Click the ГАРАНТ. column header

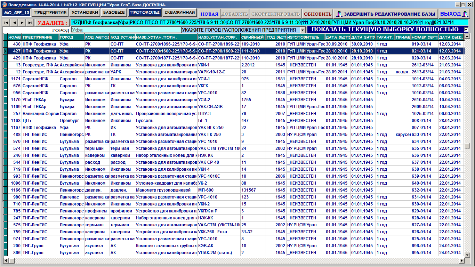point(385,37)
